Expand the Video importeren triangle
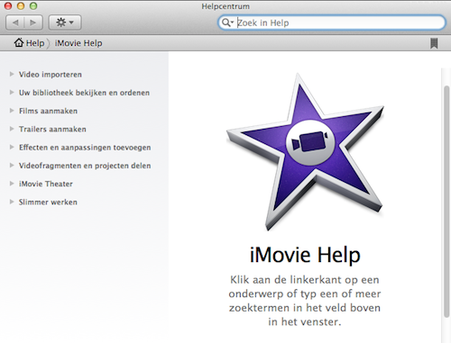 click(x=12, y=74)
